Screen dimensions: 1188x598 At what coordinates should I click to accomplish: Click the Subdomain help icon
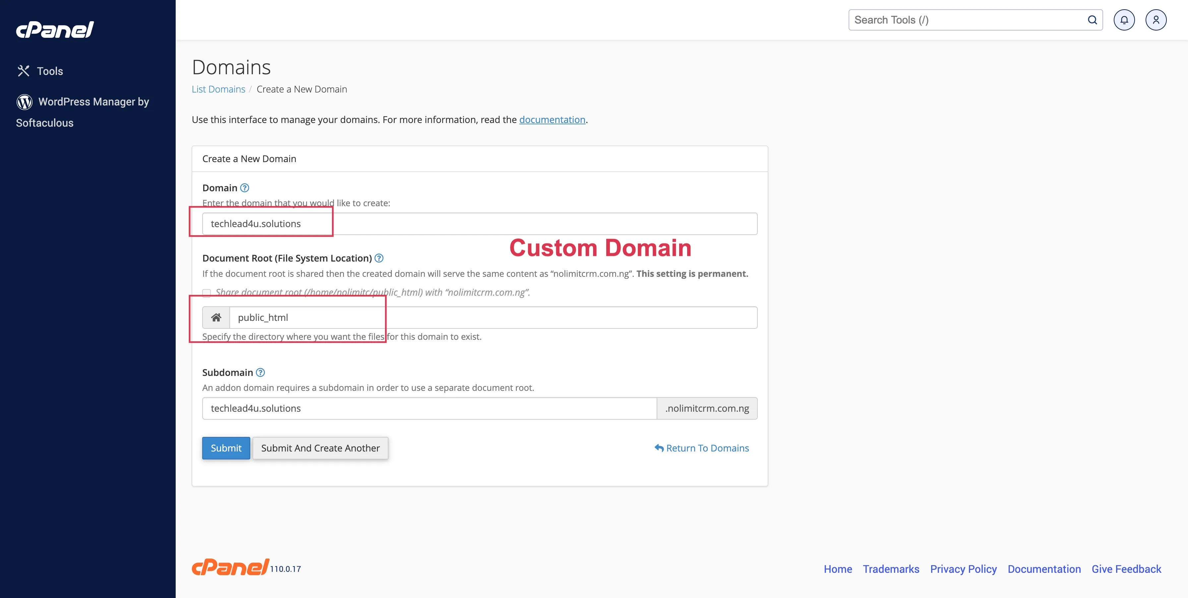[260, 373]
